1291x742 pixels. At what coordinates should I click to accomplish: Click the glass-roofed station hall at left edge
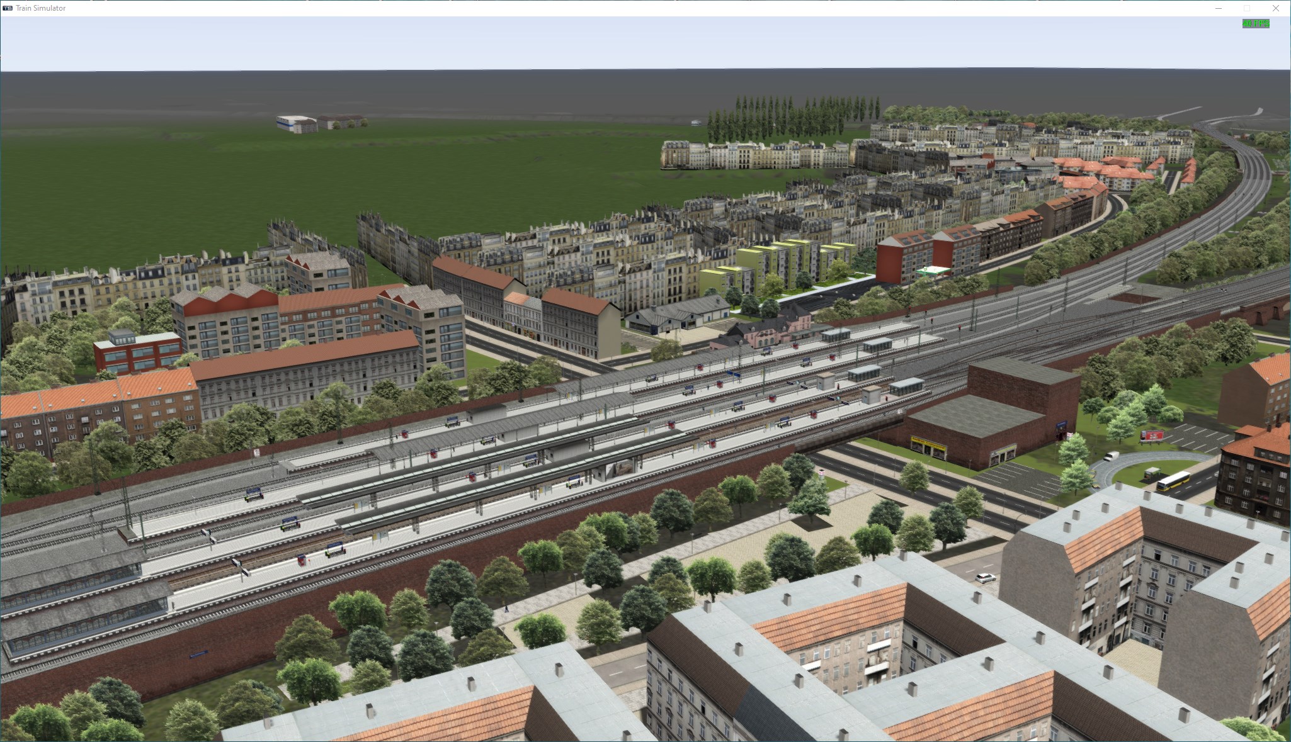(x=69, y=598)
